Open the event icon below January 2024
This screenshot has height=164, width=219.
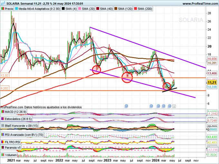158,106
